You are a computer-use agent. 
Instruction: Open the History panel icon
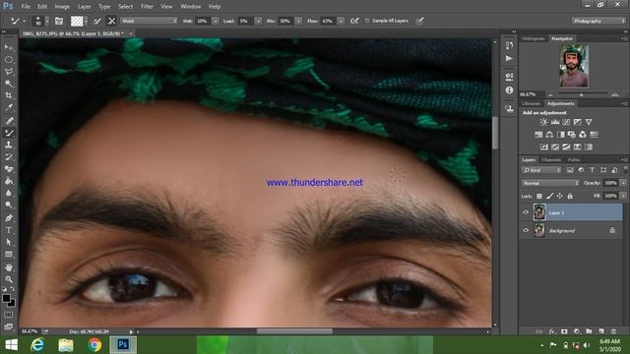pos(509,46)
